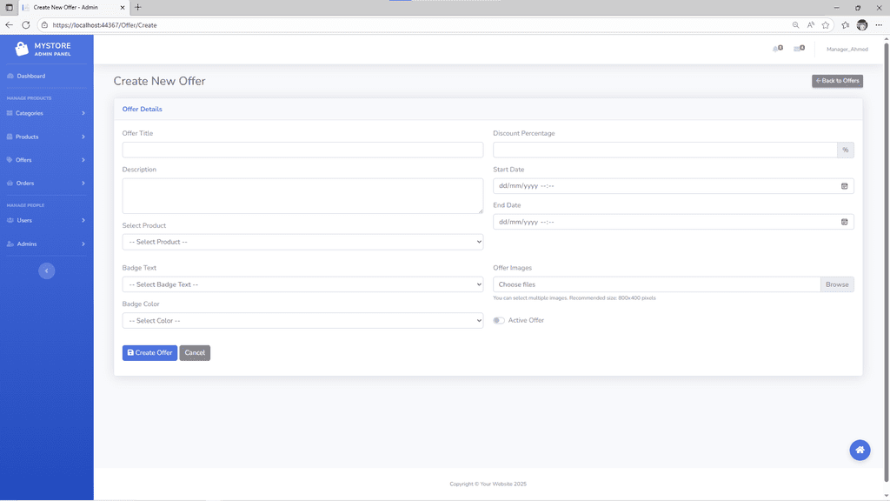Open the Select Product dropdown
The width and height of the screenshot is (890, 501).
coord(302,242)
